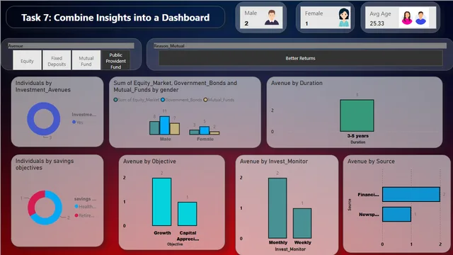Click the female avatar icon

pos(344,18)
